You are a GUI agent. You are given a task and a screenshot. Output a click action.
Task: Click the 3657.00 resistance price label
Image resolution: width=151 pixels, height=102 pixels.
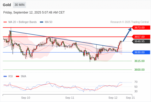pyautogui.click(x=141, y=37)
